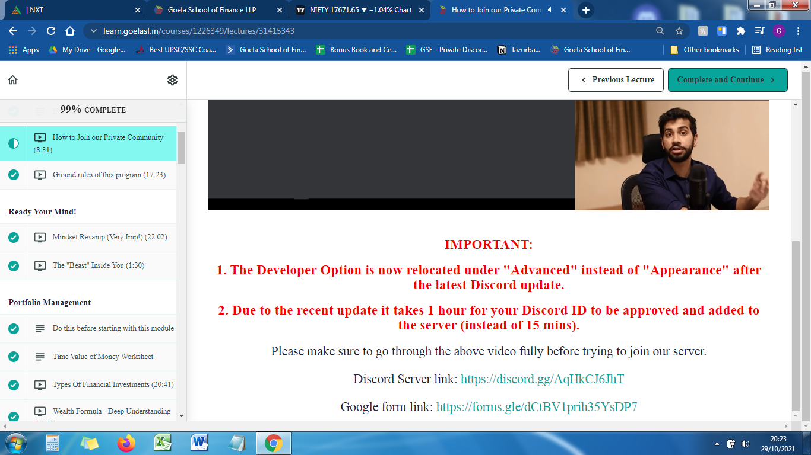Open Word from the taskbar
Screen dimensions: 811x455
pos(199,443)
